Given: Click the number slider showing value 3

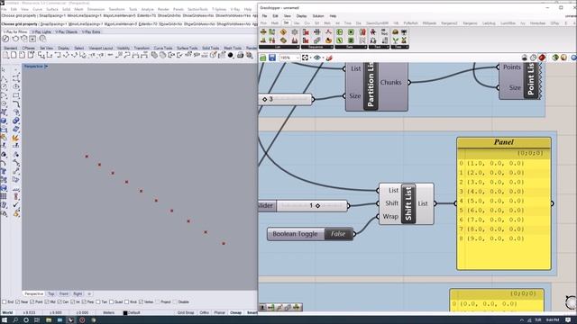Looking at the screenshot, I should [x=286, y=99].
